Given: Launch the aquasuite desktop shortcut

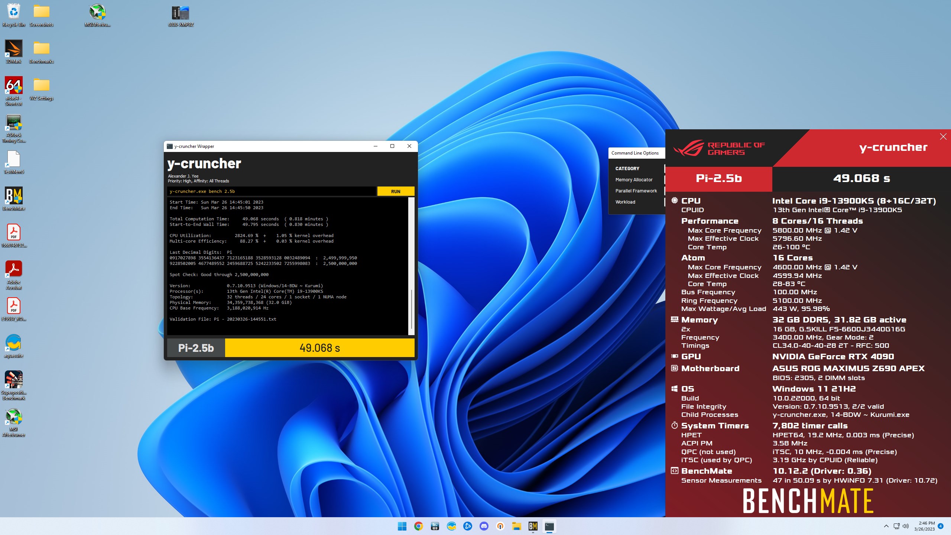Looking at the screenshot, I should click(x=14, y=346).
